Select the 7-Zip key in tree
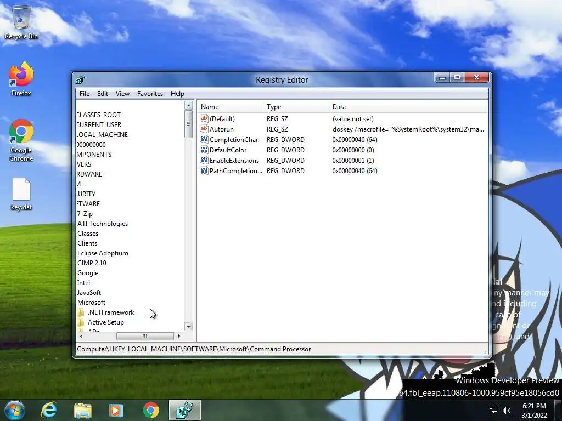 pyautogui.click(x=85, y=214)
